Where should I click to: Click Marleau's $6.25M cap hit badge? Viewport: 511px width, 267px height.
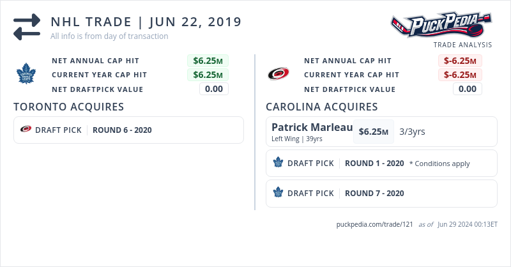point(374,132)
